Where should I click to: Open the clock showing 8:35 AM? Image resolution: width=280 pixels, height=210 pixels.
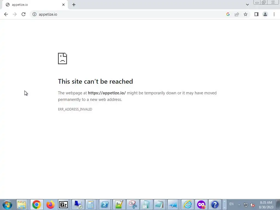point(266,205)
